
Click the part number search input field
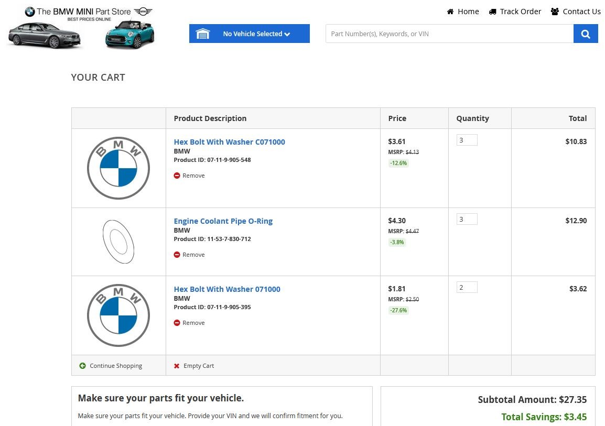click(x=449, y=34)
